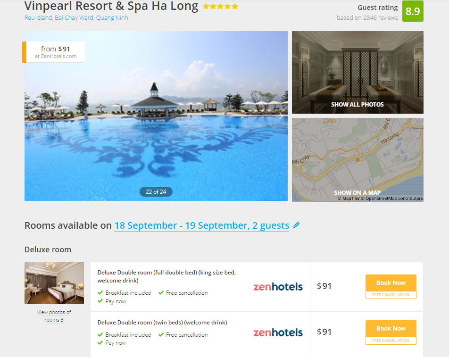Image resolution: width=449 pixels, height=357 pixels.
Task: Open View photos of rooms 3 link
Action: pos(54,316)
